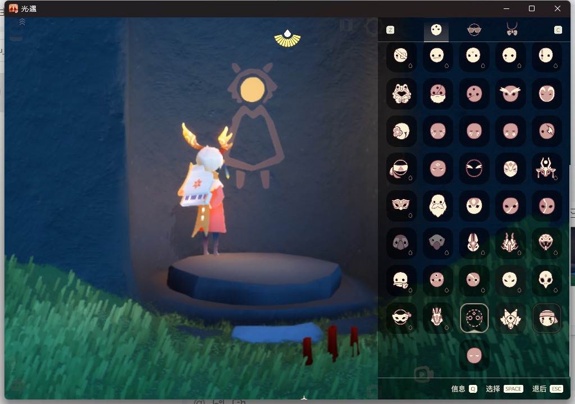The image size is (575, 404).
Task: Click the 选择 SPACE select button
Action: 504,389
